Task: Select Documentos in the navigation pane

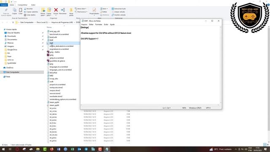Action: [12, 39]
